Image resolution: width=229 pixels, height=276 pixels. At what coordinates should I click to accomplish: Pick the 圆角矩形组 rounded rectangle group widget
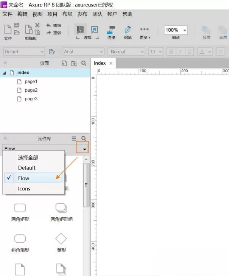(x=61, y=212)
